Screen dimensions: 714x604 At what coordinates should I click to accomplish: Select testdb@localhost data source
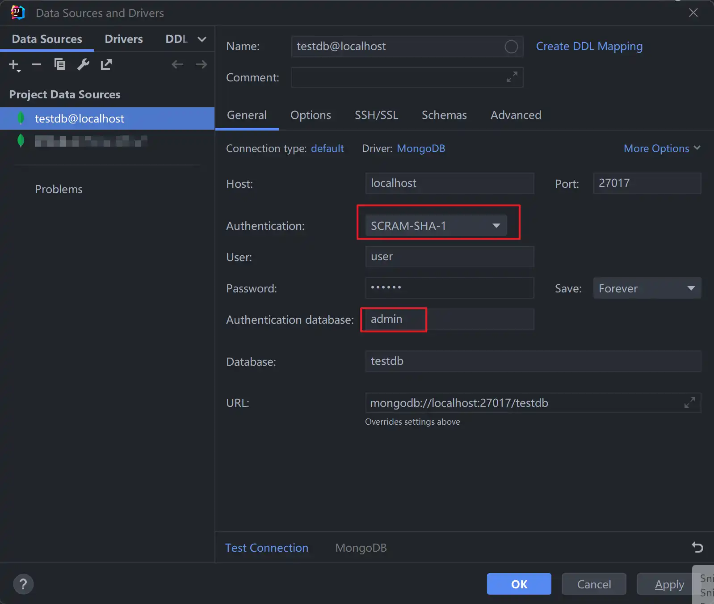[107, 118]
